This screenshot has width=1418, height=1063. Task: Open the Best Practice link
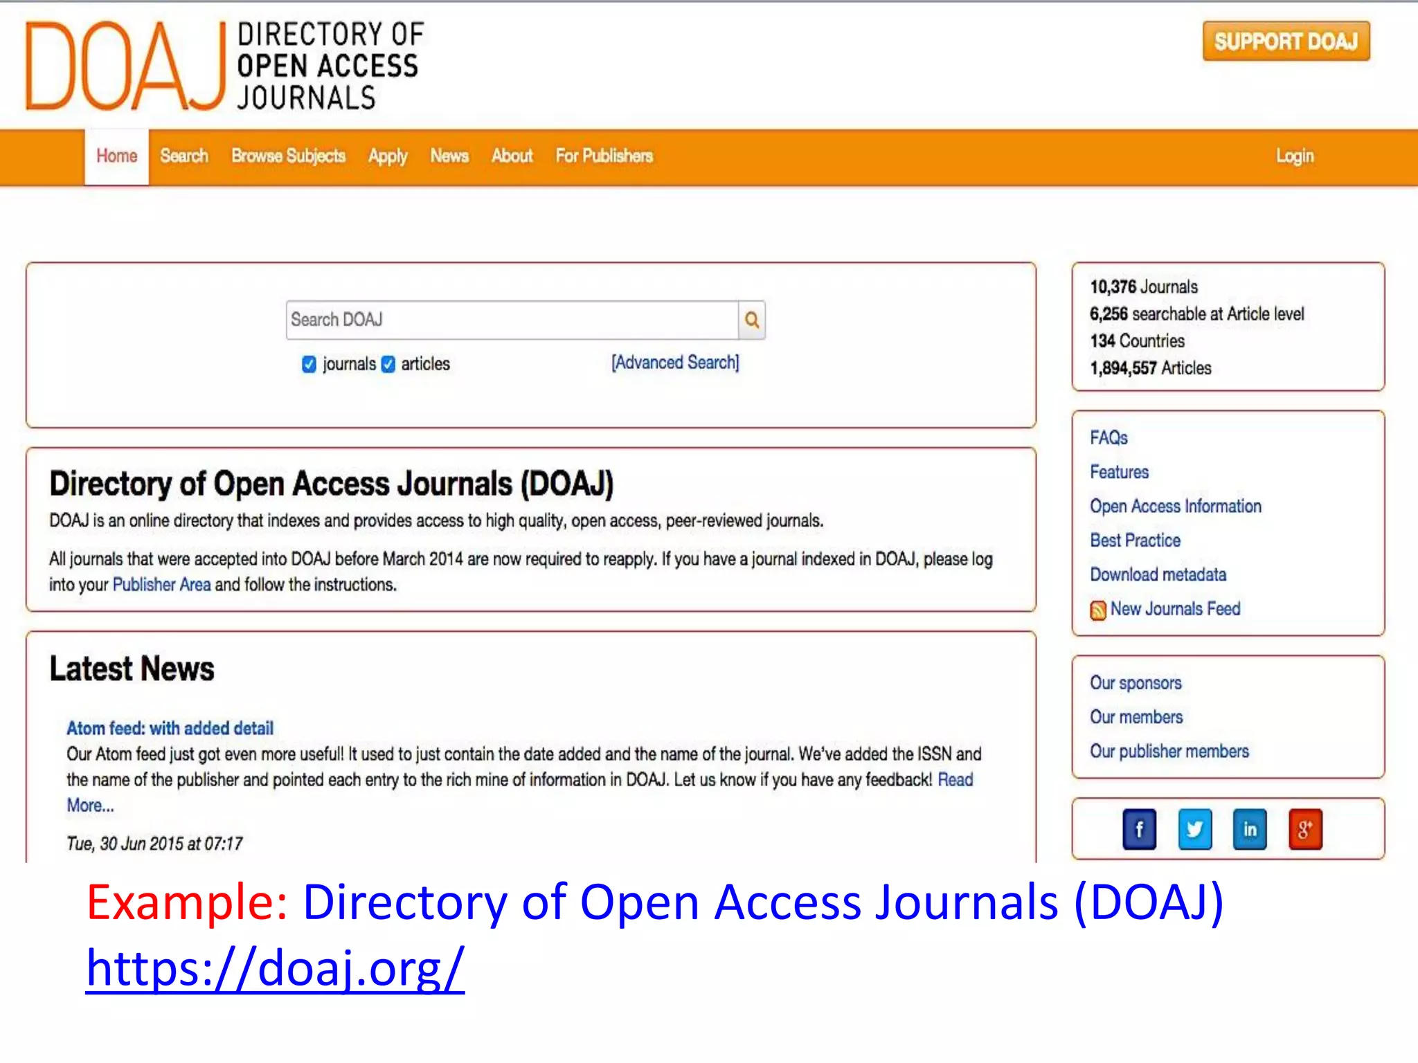(1135, 540)
